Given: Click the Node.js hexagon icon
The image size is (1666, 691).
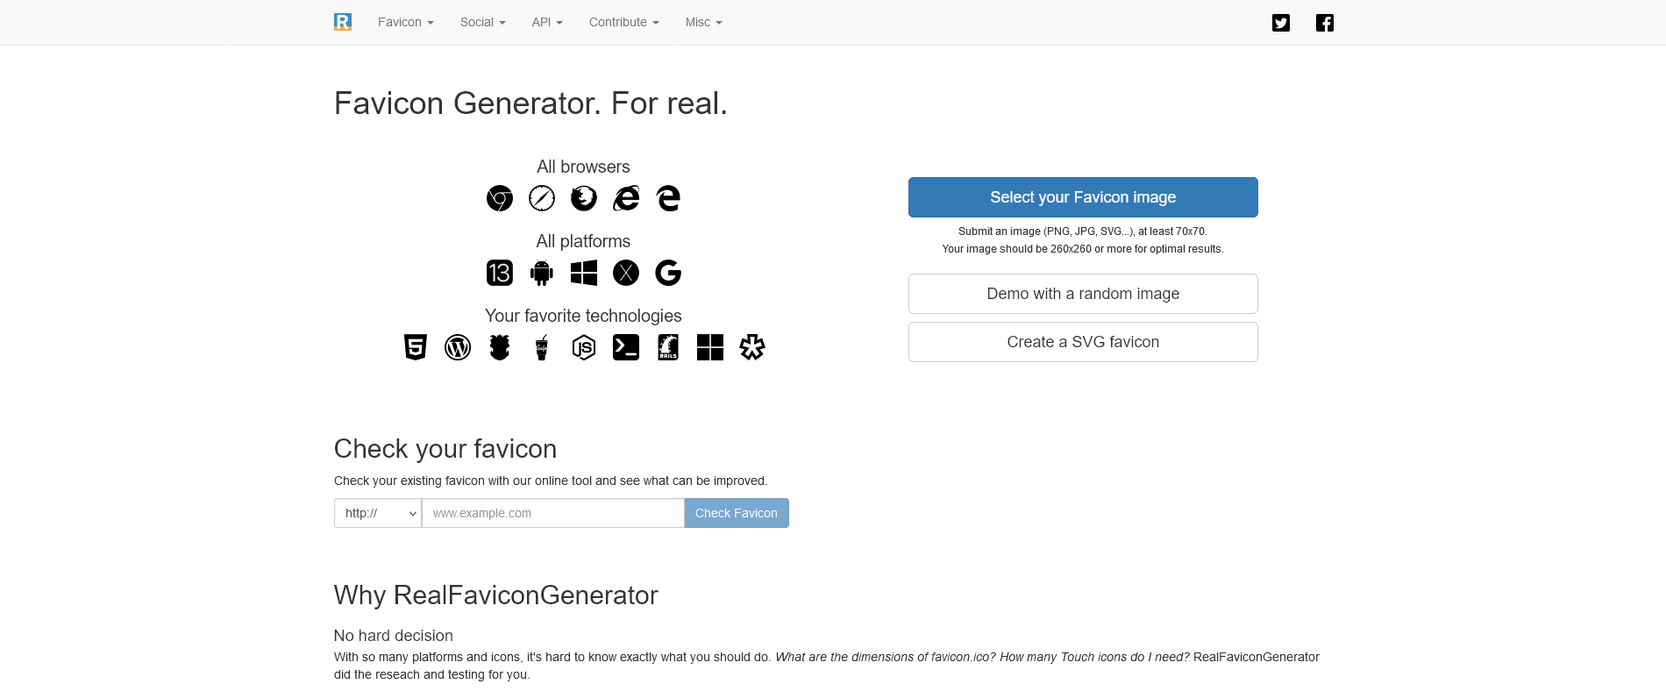Looking at the screenshot, I should pyautogui.click(x=584, y=347).
